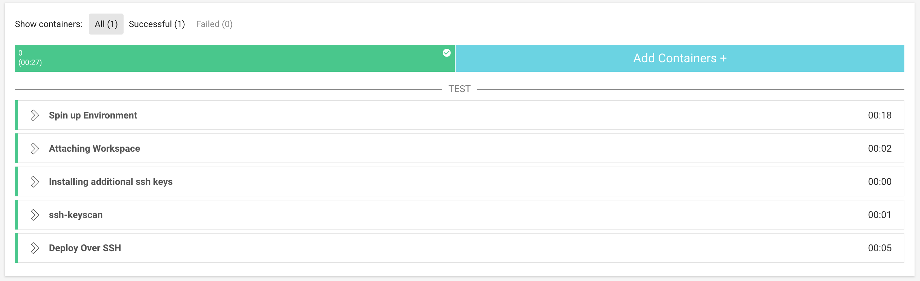Select the TEST section header
Viewport: 920px width, 281px height.
coord(460,89)
